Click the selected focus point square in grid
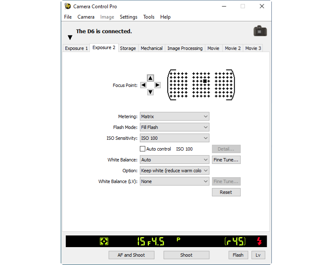333x265 pixels. click(x=205, y=81)
